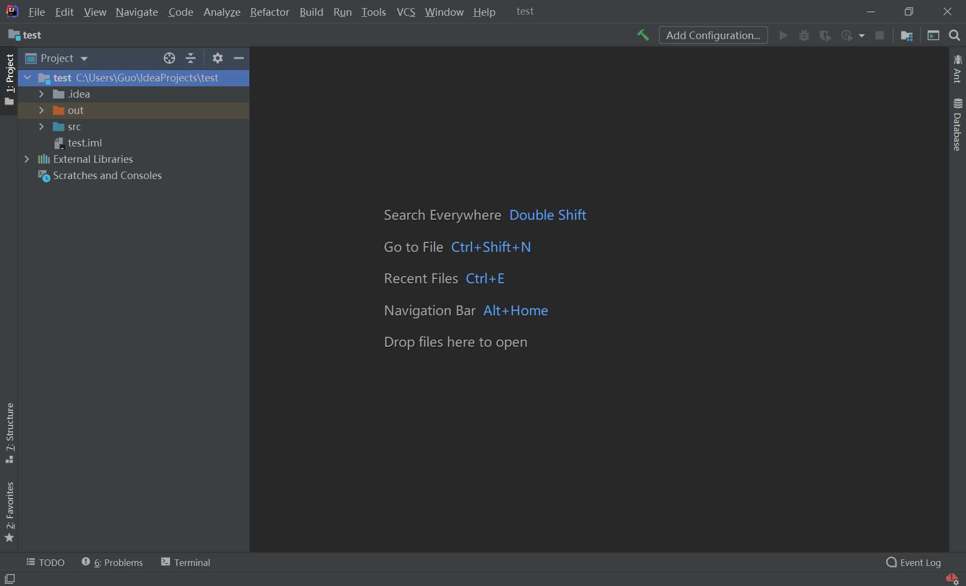The width and height of the screenshot is (966, 586).
Task: Click Add Configuration... button
Action: pos(713,35)
